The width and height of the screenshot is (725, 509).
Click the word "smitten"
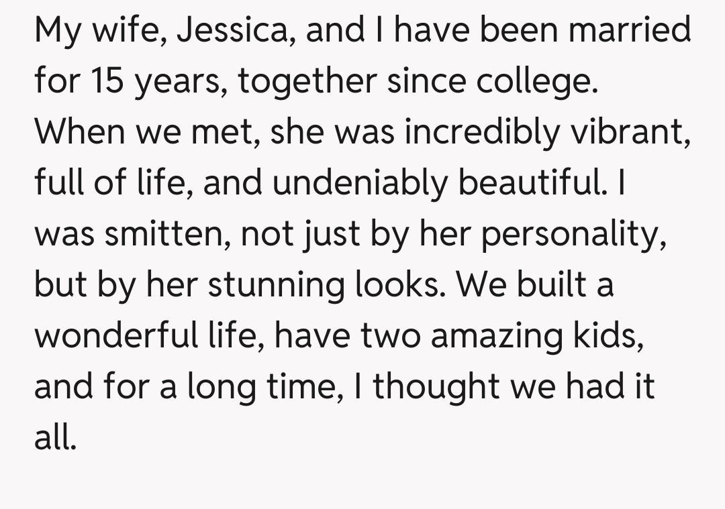[x=164, y=235]
